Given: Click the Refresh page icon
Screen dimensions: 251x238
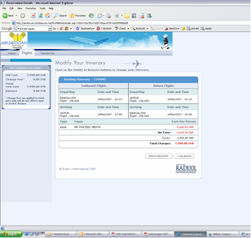Looking at the screenshot, I should tap(41, 16).
